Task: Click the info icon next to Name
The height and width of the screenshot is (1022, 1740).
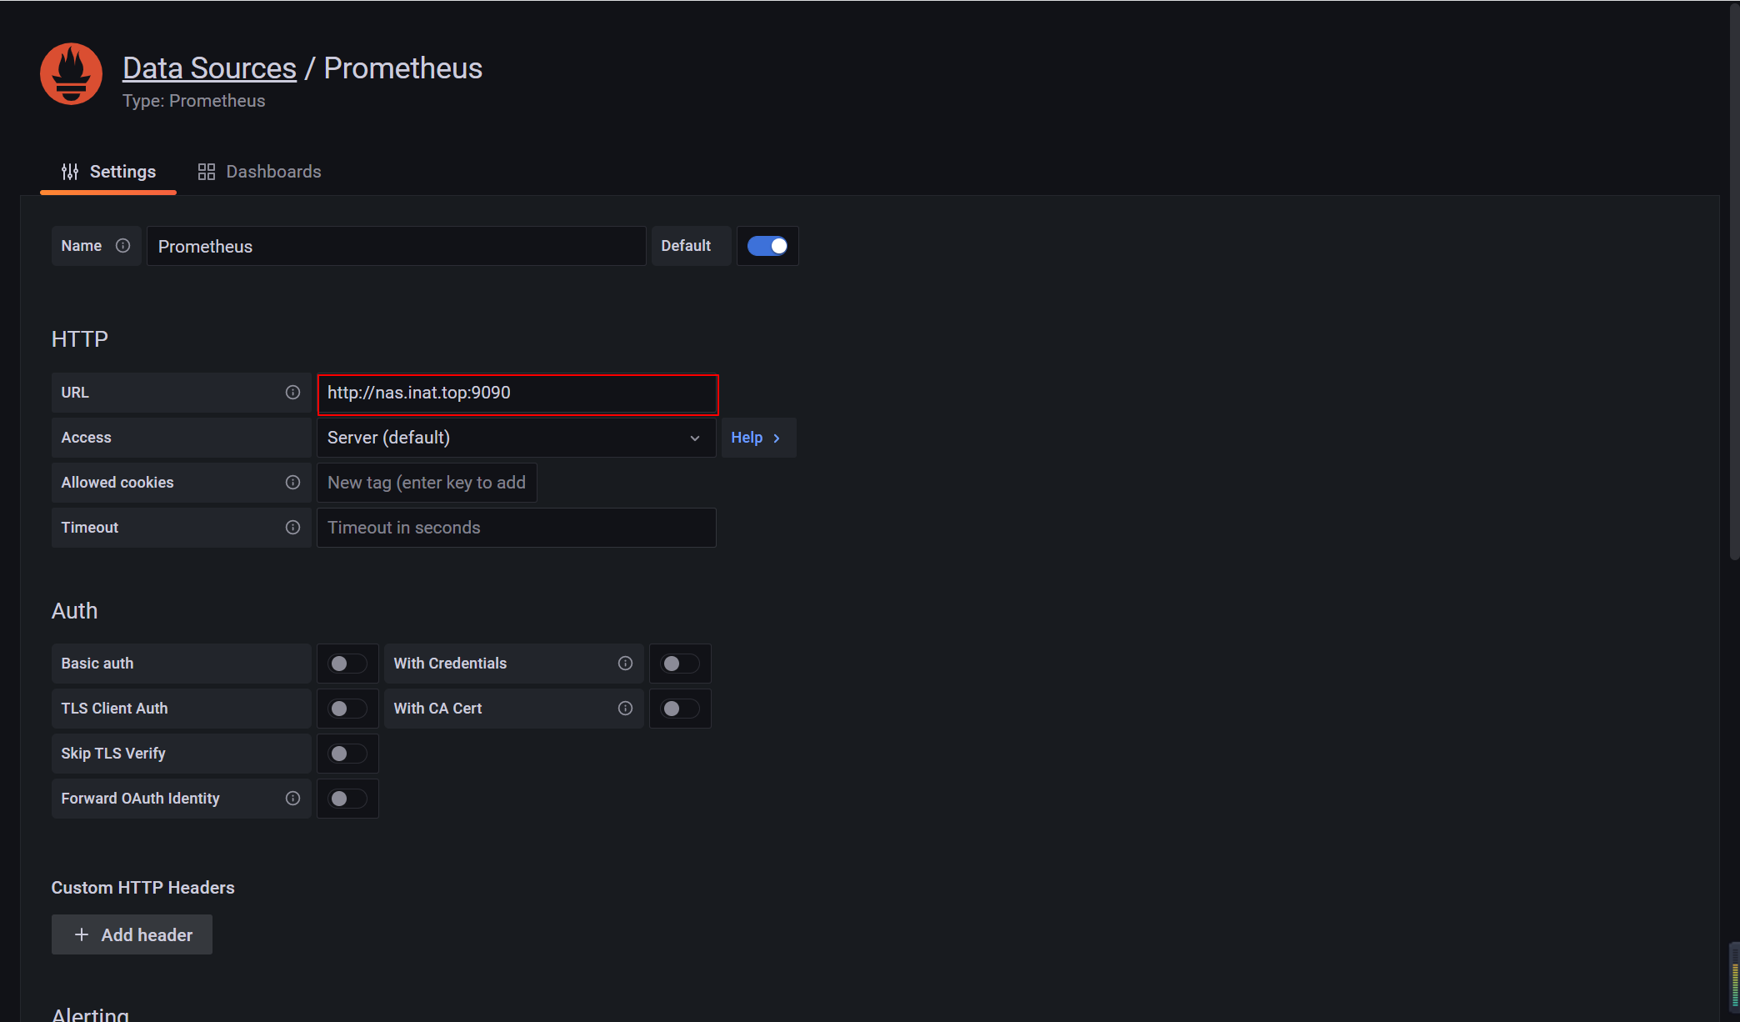Action: [122, 246]
